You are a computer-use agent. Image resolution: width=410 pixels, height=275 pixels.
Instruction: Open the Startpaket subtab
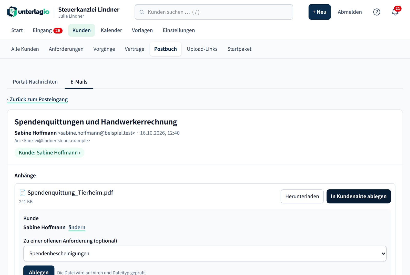(x=239, y=49)
